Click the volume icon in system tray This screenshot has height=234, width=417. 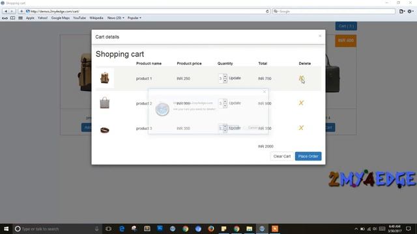tap(375, 229)
